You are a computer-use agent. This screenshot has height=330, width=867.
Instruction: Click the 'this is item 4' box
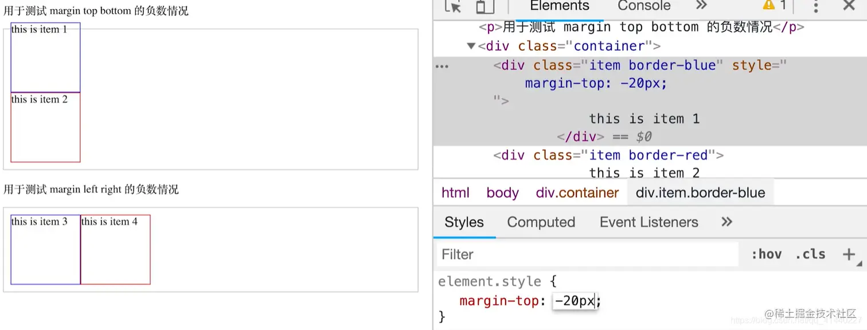point(115,250)
